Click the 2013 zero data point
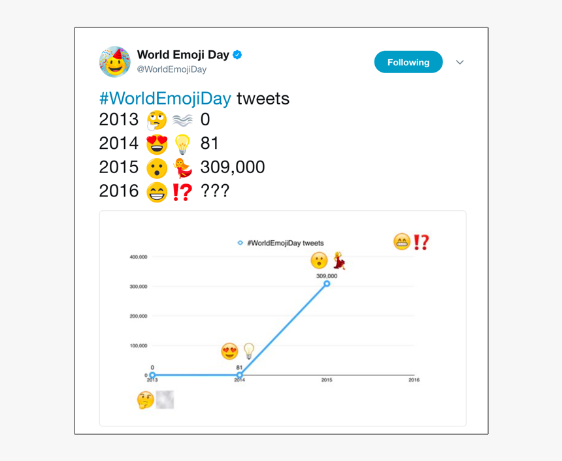 coord(152,375)
